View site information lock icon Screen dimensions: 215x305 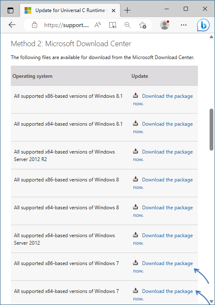[x=35, y=25]
